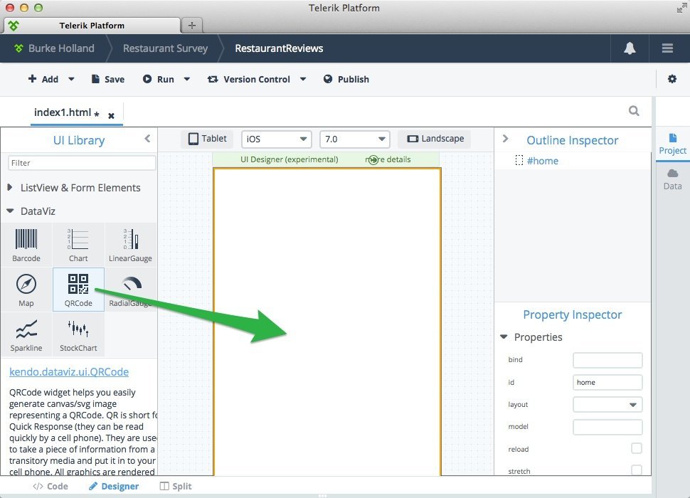The image size is (690, 498).
Task: Collapse the Outline Inspector panel arrow
Action: (x=505, y=139)
